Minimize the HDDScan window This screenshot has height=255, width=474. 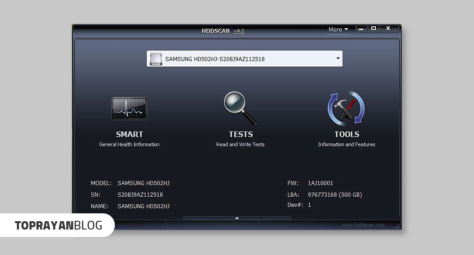coord(362,28)
